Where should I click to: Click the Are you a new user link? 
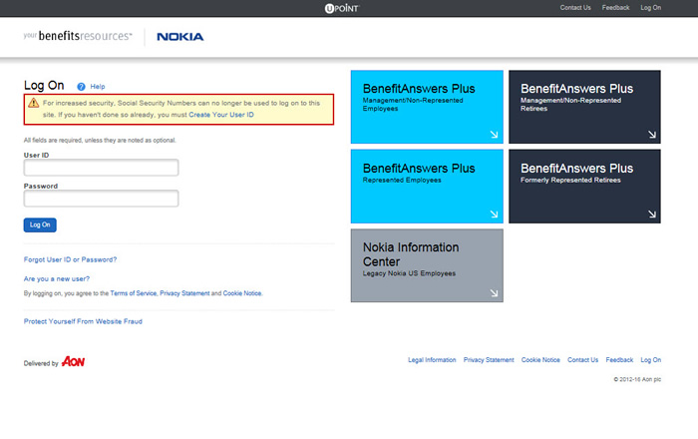[x=56, y=278]
